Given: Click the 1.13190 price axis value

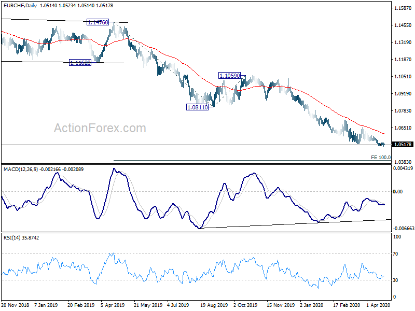Looking at the screenshot, I should pyautogui.click(x=403, y=43).
